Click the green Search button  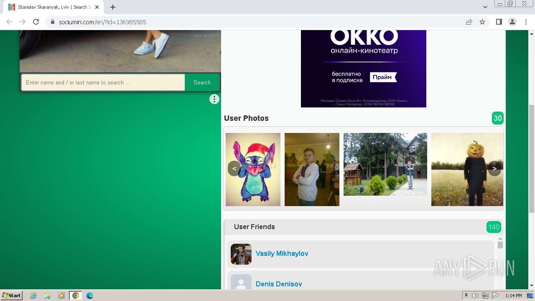(x=202, y=82)
